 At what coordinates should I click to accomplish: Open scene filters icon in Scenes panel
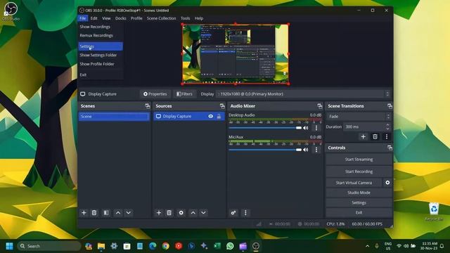(106, 213)
